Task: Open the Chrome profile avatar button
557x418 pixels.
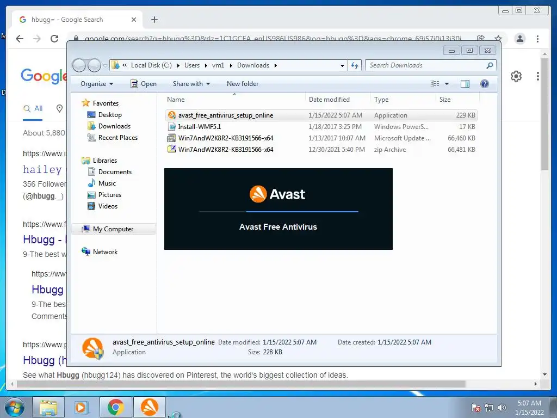Action: 519,39
